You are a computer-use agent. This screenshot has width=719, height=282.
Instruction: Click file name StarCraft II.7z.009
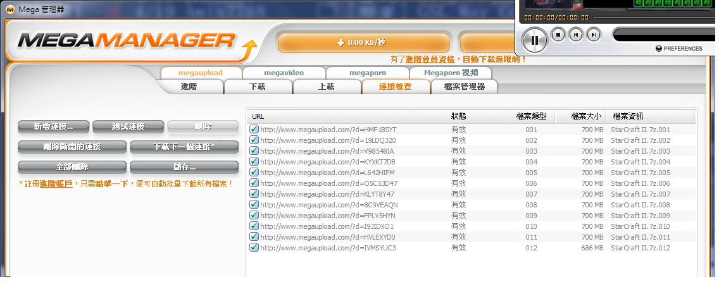[x=640, y=216]
